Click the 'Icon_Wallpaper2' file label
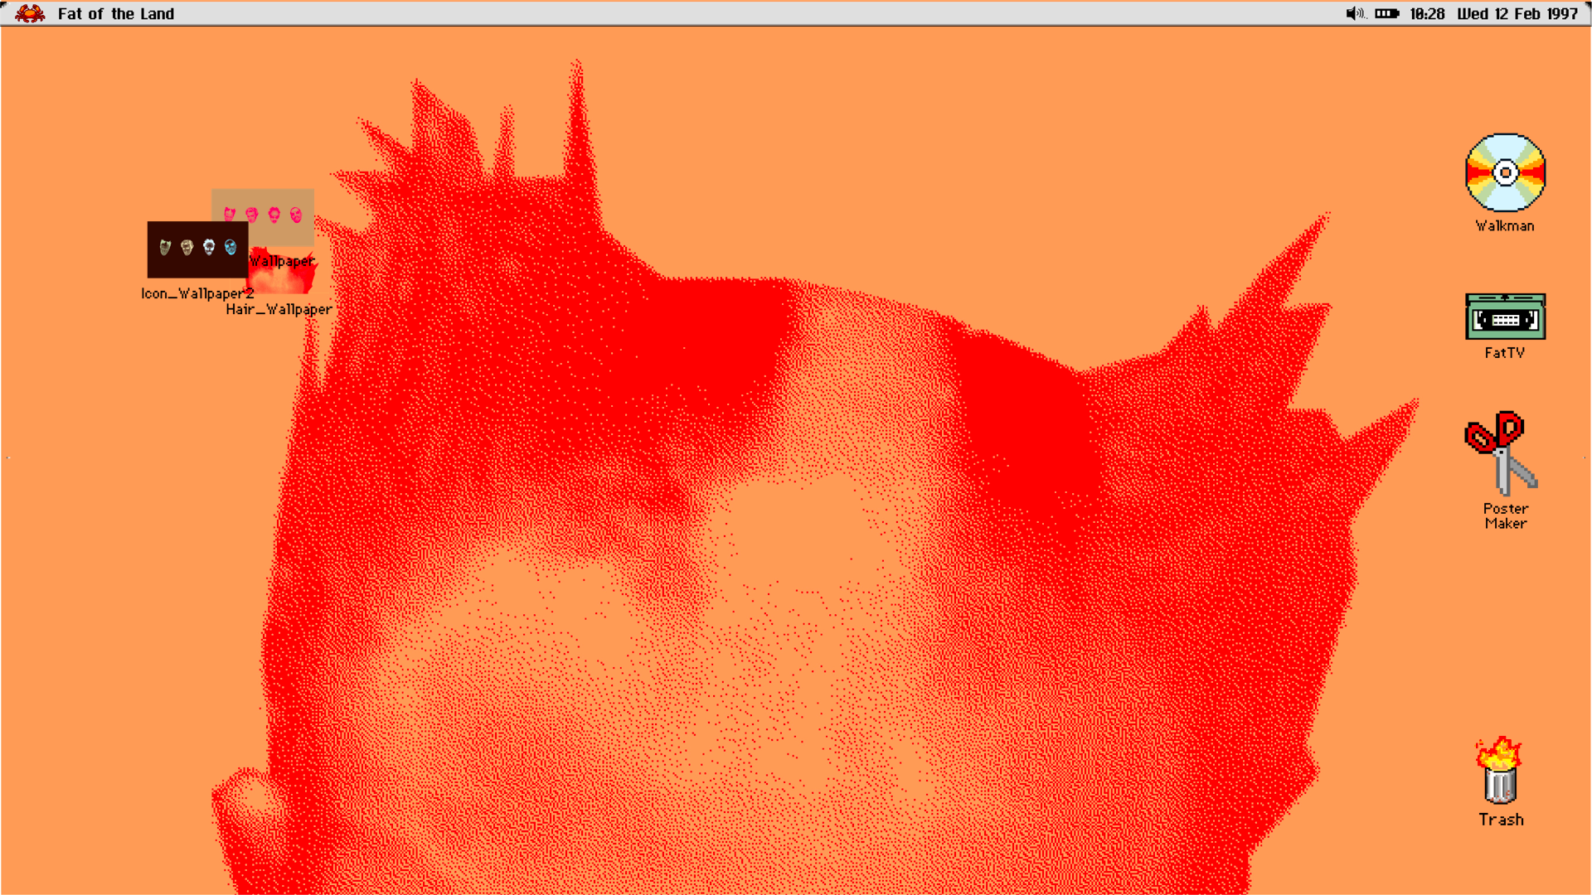 (197, 293)
